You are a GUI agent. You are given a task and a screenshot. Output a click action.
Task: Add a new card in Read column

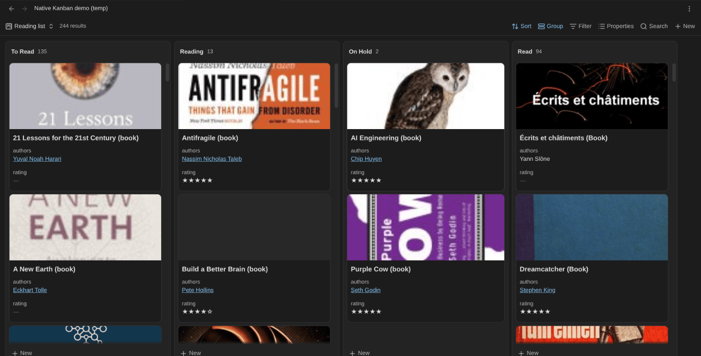click(529, 353)
